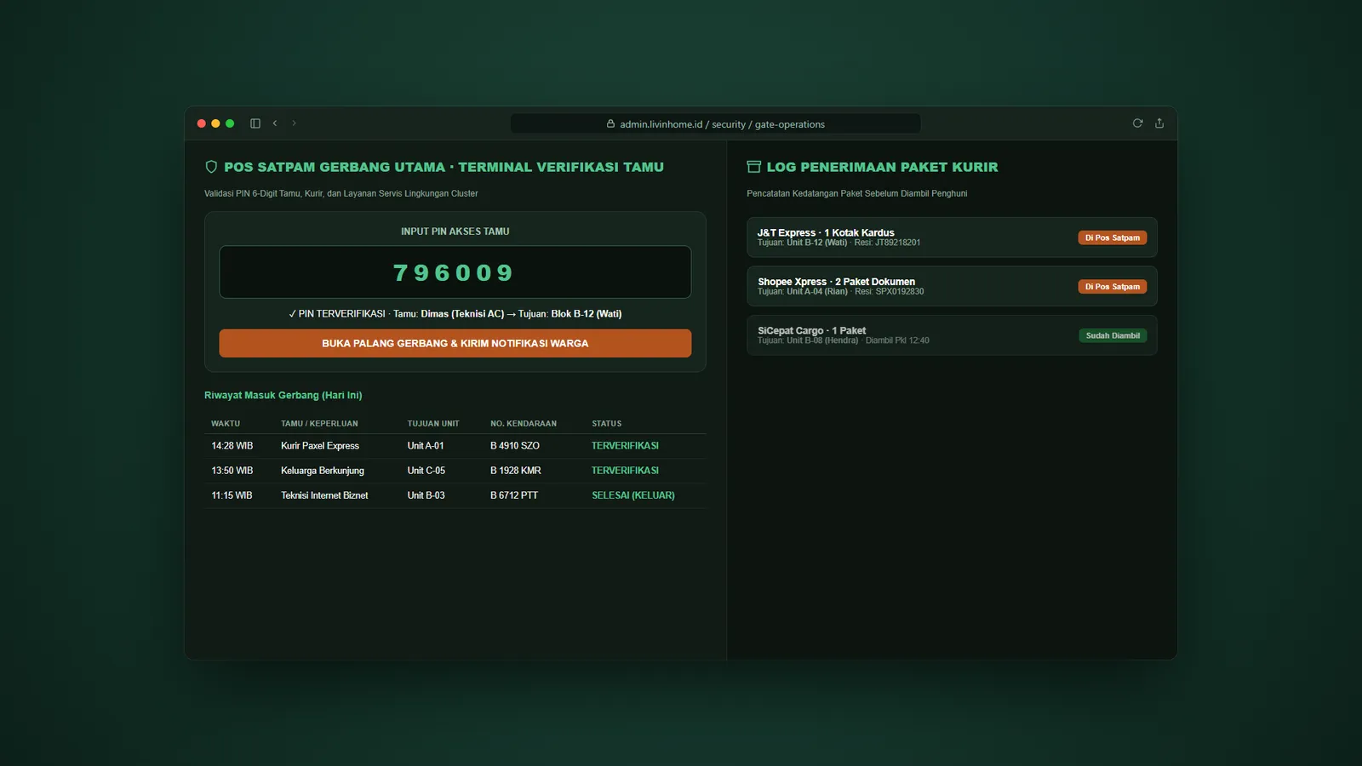The image size is (1362, 766).
Task: Click the shield icon beside Pos Satpam heading
Action: pos(211,167)
